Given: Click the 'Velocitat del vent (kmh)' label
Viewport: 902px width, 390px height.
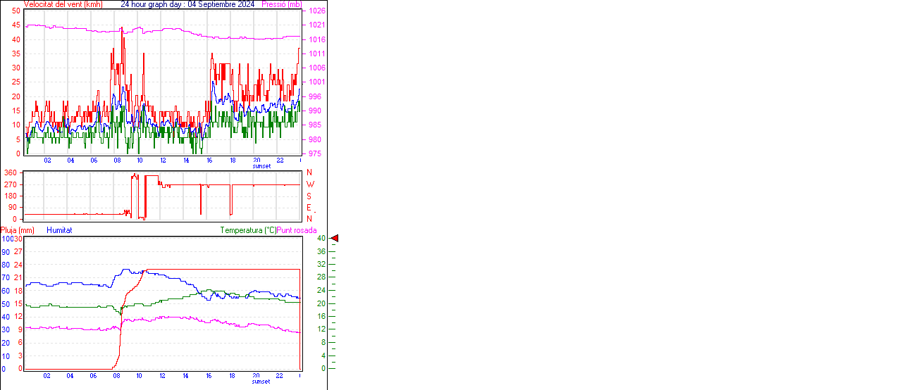Looking at the screenshot, I should point(63,4).
